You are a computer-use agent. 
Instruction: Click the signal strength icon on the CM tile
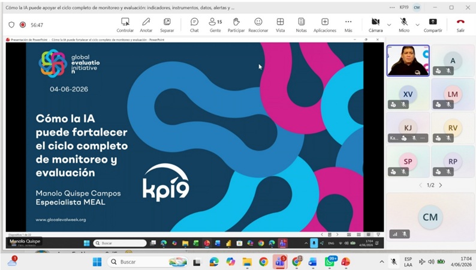[x=395, y=234]
